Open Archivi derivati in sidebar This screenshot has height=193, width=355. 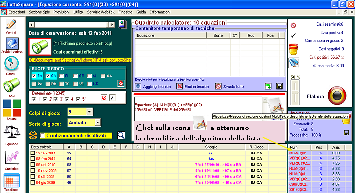[x=12, y=44]
